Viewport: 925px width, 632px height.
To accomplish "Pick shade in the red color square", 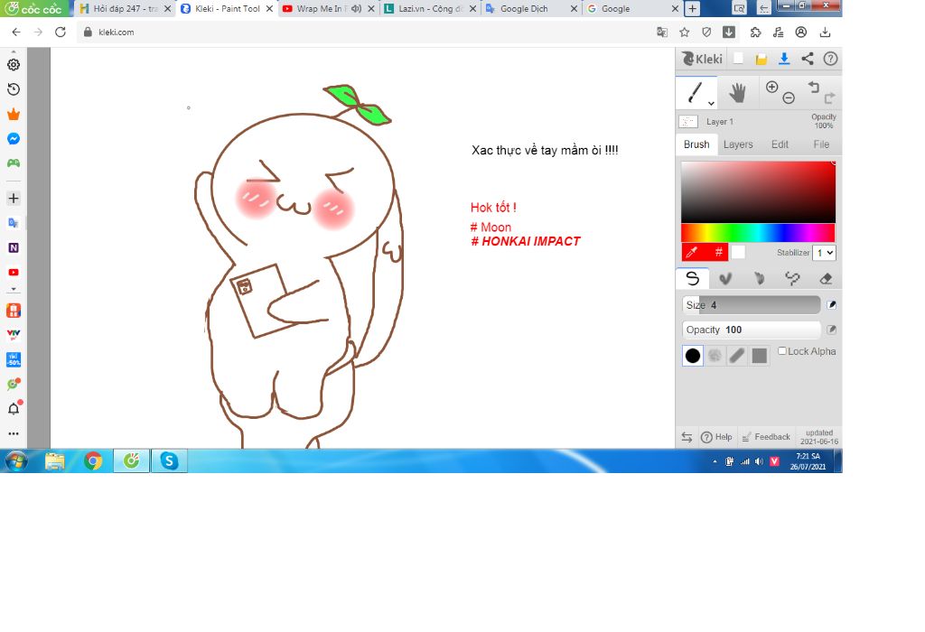I will pos(758,191).
